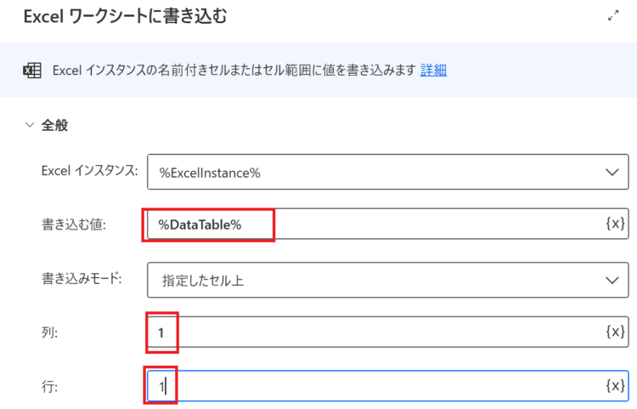This screenshot has width=637, height=409.
Task: Select the 指定したセル上 combo box
Action: 387,280
